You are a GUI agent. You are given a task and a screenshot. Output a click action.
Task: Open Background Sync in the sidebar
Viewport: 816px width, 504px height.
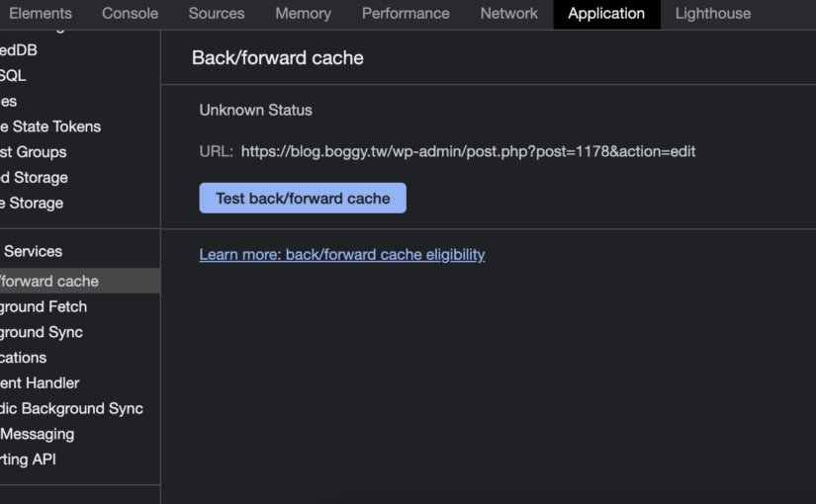[42, 333]
